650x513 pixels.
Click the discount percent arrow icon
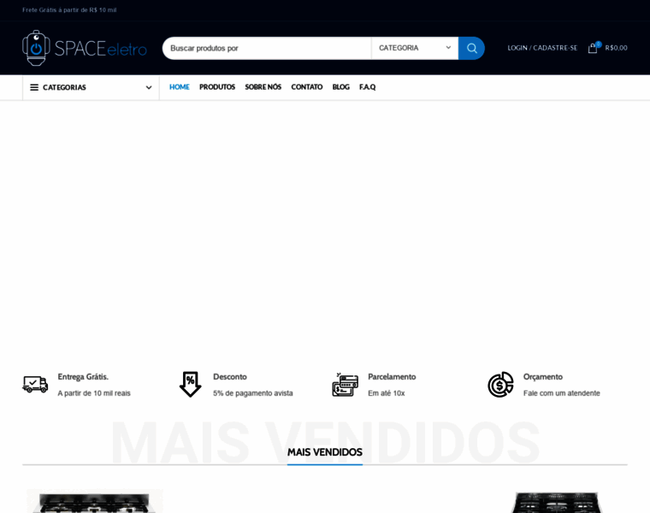pos(190,385)
